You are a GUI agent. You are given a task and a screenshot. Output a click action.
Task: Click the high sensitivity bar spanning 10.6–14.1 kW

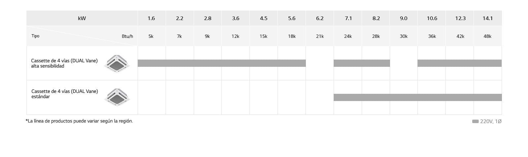(459, 63)
